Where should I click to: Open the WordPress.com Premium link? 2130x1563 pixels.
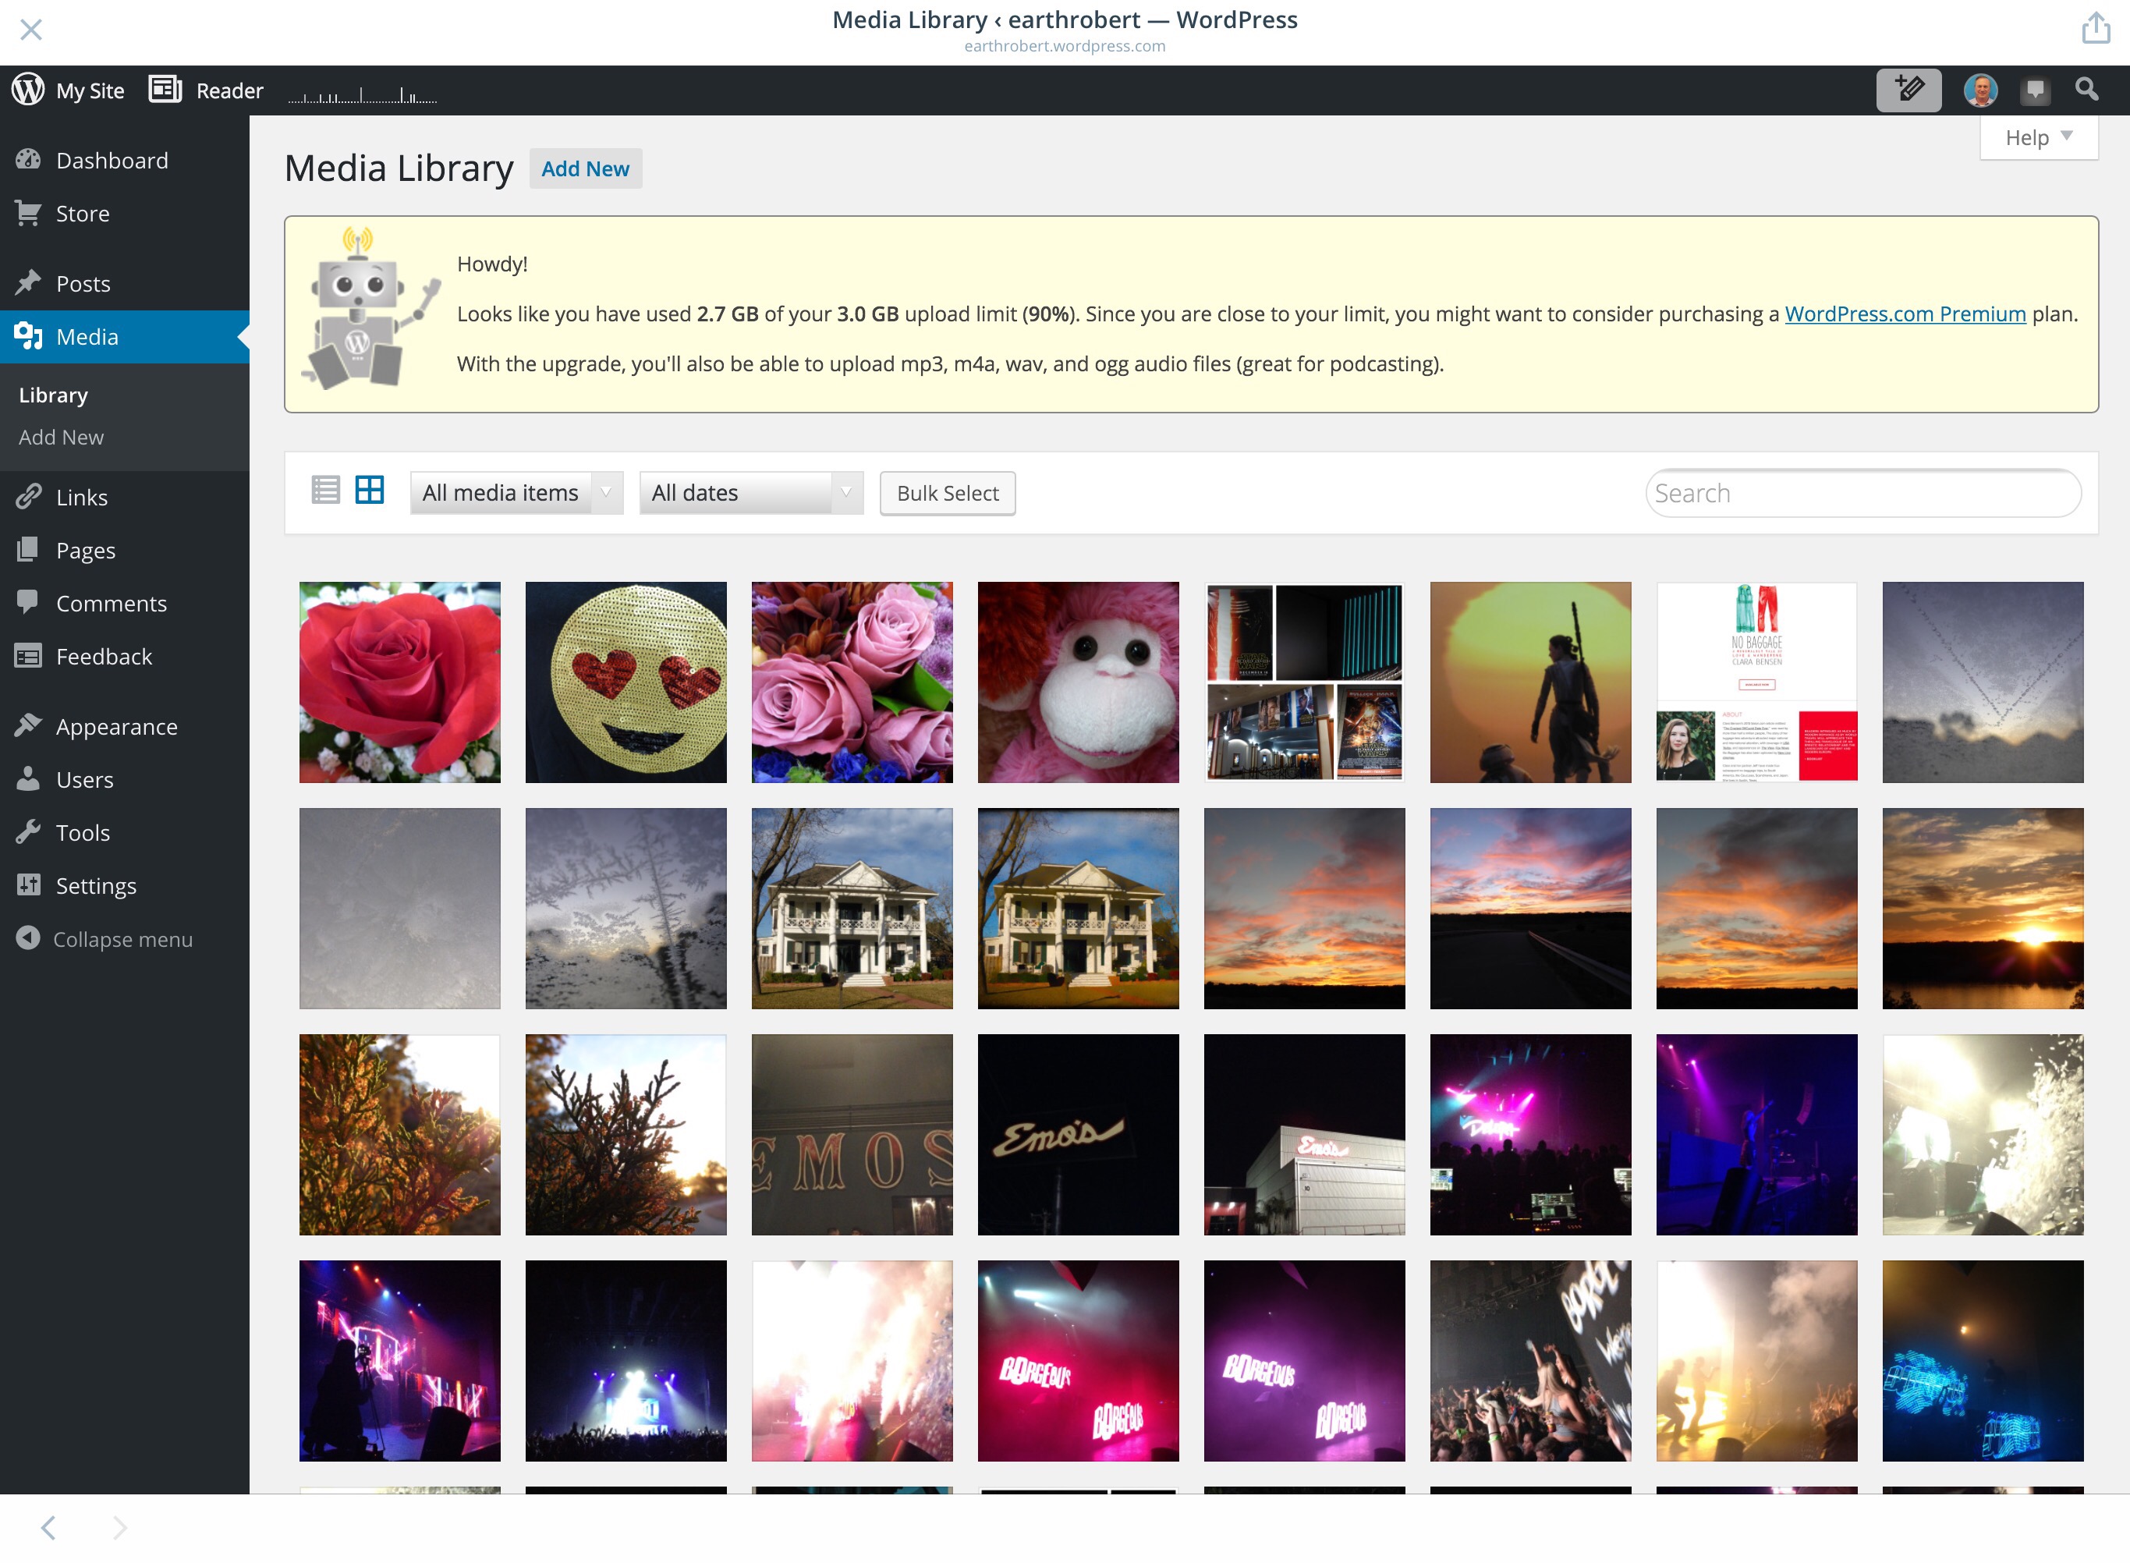[x=1904, y=314]
